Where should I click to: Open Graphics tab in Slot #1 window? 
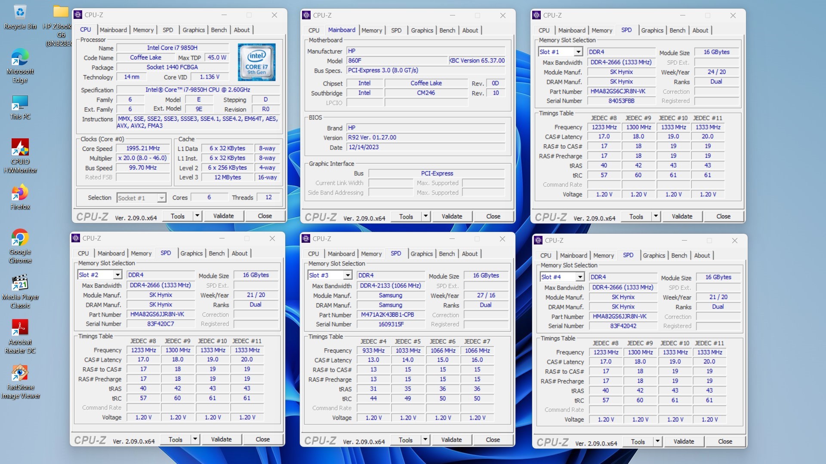(652, 31)
